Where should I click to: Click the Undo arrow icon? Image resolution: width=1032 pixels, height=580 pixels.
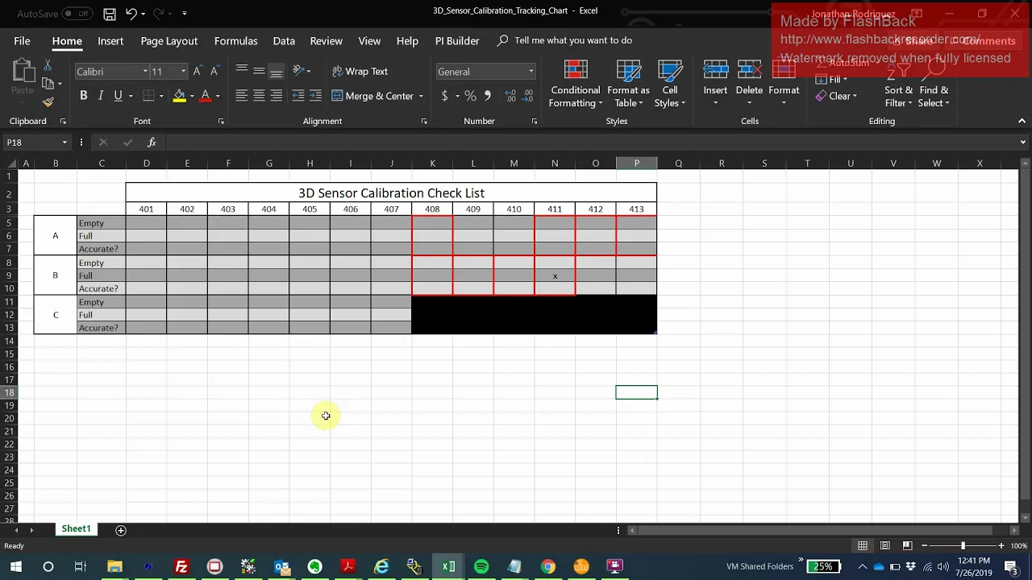131,14
